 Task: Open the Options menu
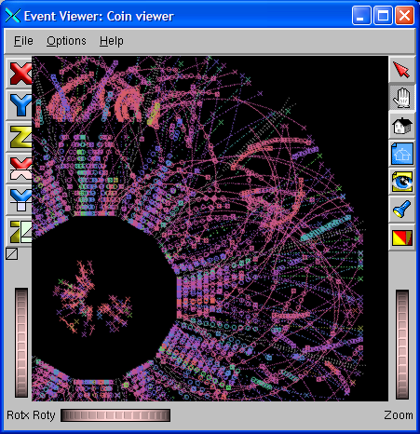click(66, 41)
